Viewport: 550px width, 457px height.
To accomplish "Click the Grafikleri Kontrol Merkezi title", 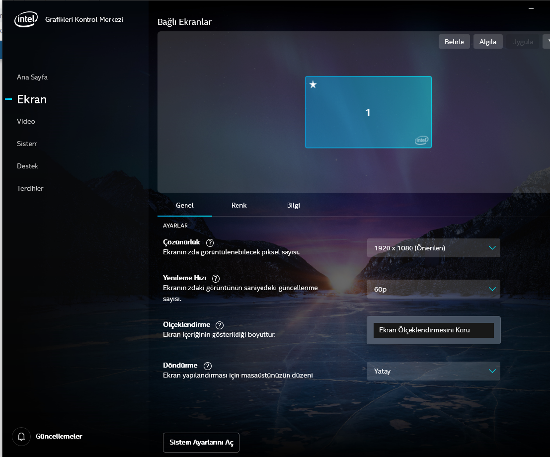I will (x=84, y=20).
